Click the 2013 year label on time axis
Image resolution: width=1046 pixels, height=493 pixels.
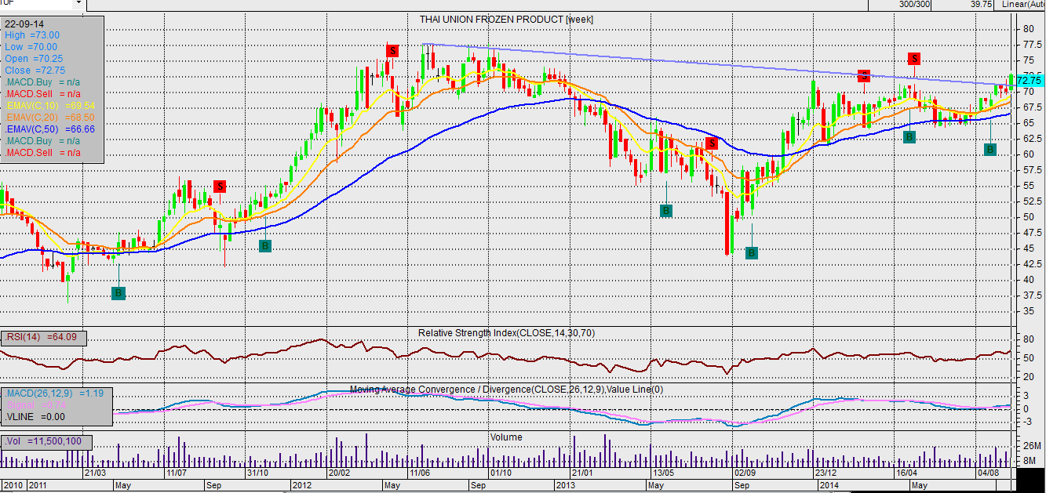pyautogui.click(x=567, y=486)
